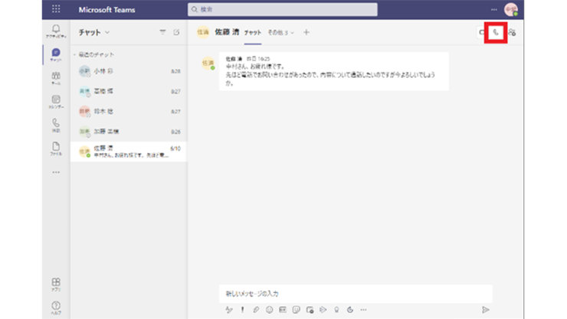Open the Format text options icon
This screenshot has height=319, width=567.
click(x=229, y=310)
